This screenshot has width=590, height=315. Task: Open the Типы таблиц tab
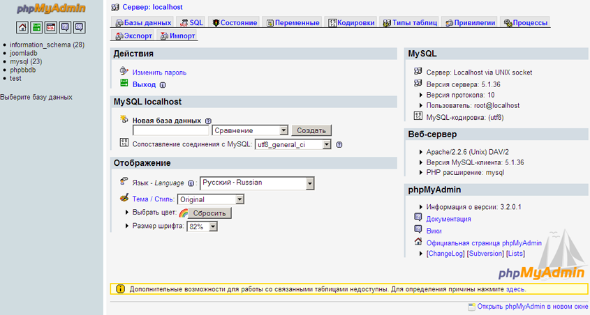tap(410, 22)
